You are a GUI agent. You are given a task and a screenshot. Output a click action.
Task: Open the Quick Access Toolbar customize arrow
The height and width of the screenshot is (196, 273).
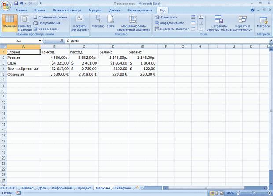41,4
